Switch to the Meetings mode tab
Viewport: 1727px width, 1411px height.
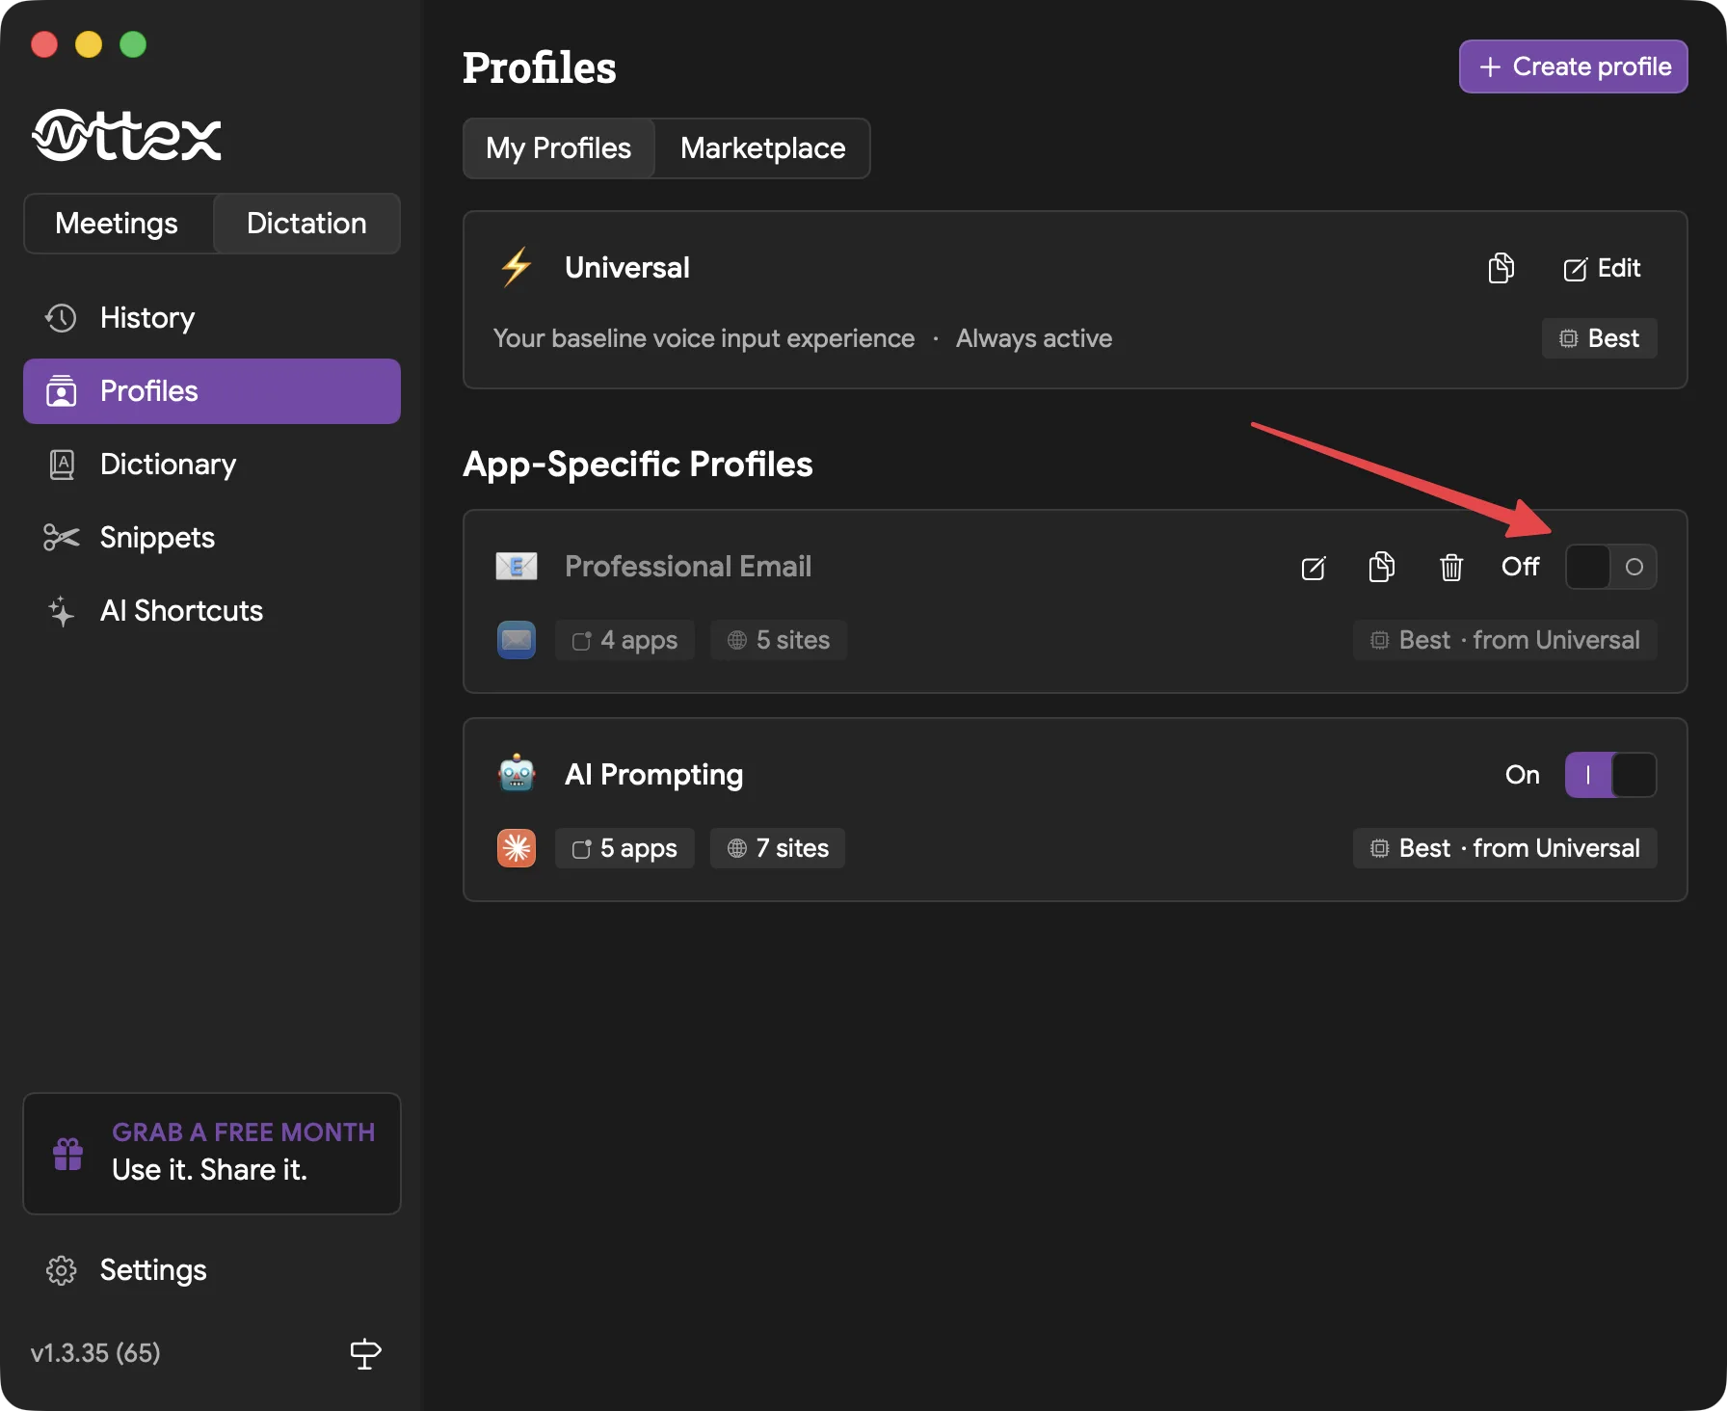[117, 224]
